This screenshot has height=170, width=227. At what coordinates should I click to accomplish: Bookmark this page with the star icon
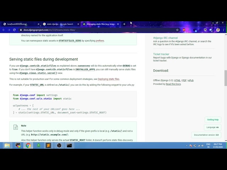click(x=177, y=30)
